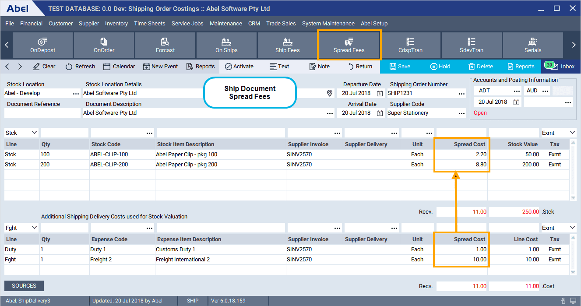Image resolution: width=581 pixels, height=306 pixels.
Task: Open the Calendar icon in the toolbar
Action: [x=119, y=66]
